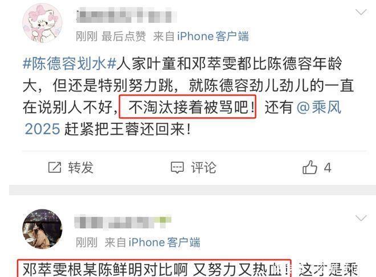Click the 评论 comment label
The width and height of the screenshot is (376, 277).
tap(203, 167)
